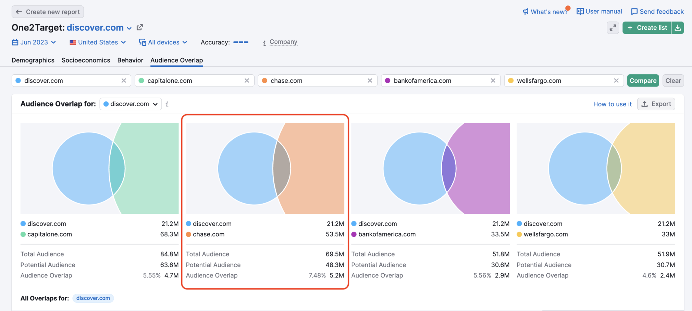This screenshot has width=692, height=311.
Task: Open the United States country dropdown
Action: [98, 42]
